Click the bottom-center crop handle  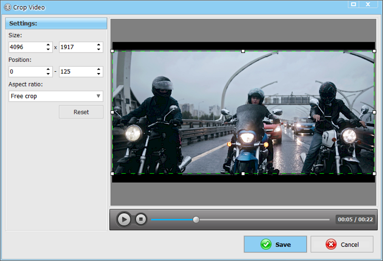coord(243,174)
